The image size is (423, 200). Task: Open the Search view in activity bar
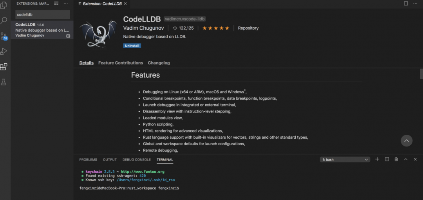(x=4, y=20)
